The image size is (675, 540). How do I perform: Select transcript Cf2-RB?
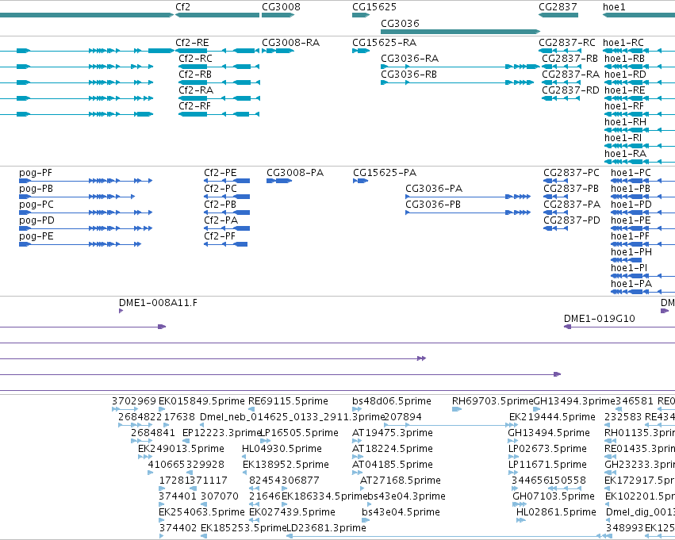(195, 75)
